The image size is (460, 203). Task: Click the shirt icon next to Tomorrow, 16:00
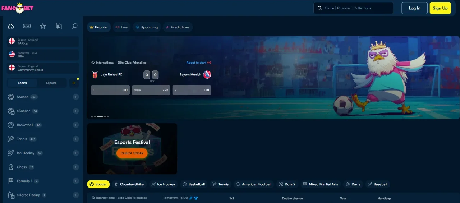click(196, 198)
